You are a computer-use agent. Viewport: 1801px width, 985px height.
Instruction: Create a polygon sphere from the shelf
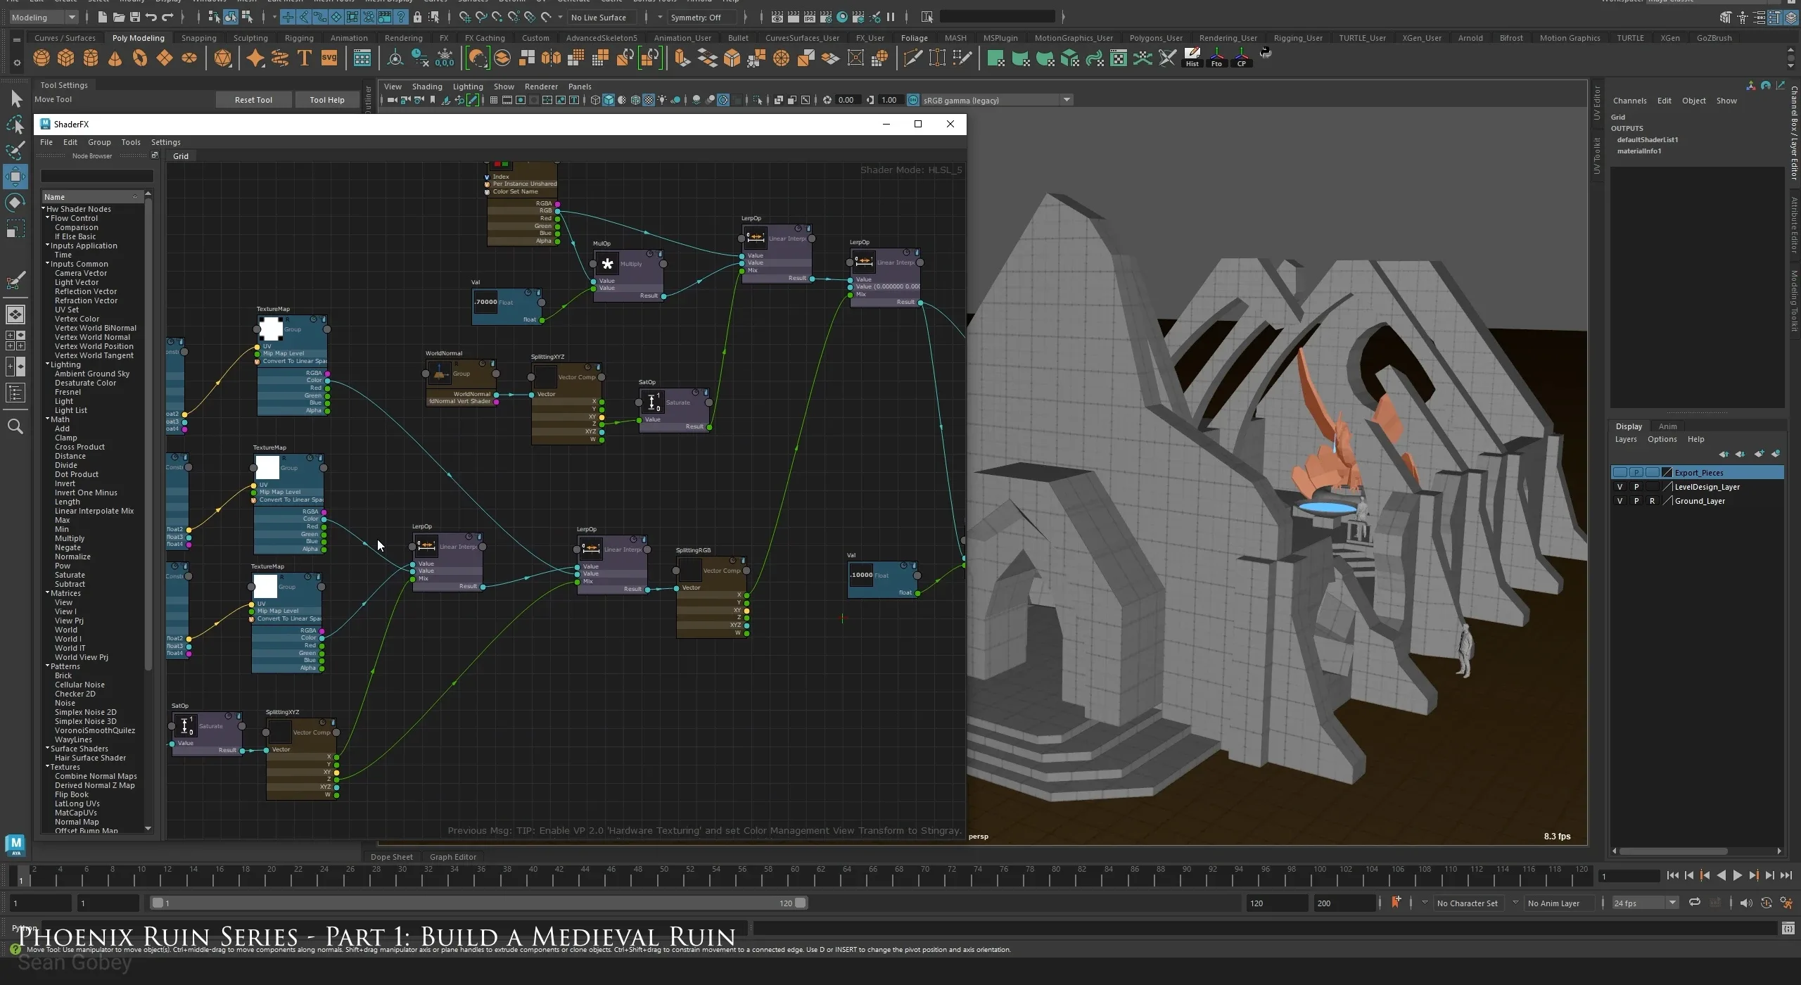(42, 58)
